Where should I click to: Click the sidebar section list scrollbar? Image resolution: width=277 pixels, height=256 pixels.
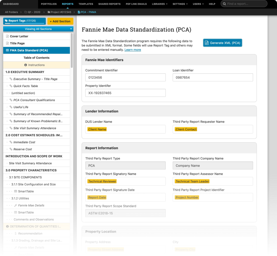click(72, 51)
